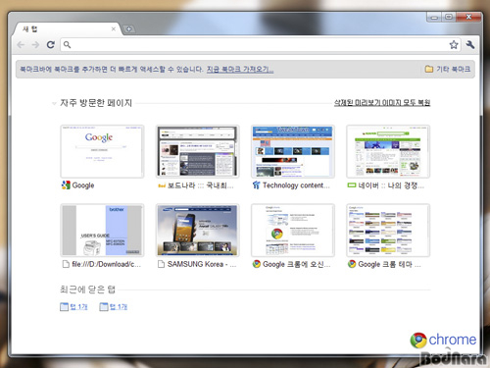Screen dimensions: 490x368
Task: Reopen the first recently closed 탭 1개 link
Action: pyautogui.click(x=73, y=307)
